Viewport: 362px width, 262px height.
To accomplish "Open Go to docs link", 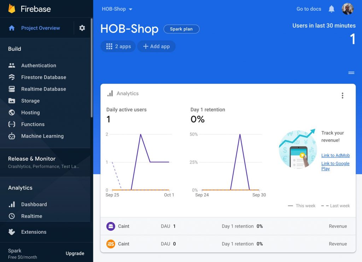I will pyautogui.click(x=309, y=9).
